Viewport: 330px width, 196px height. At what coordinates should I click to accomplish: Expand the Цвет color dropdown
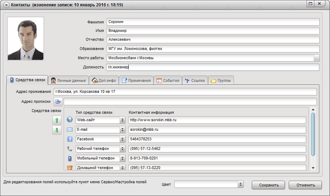click(240, 184)
